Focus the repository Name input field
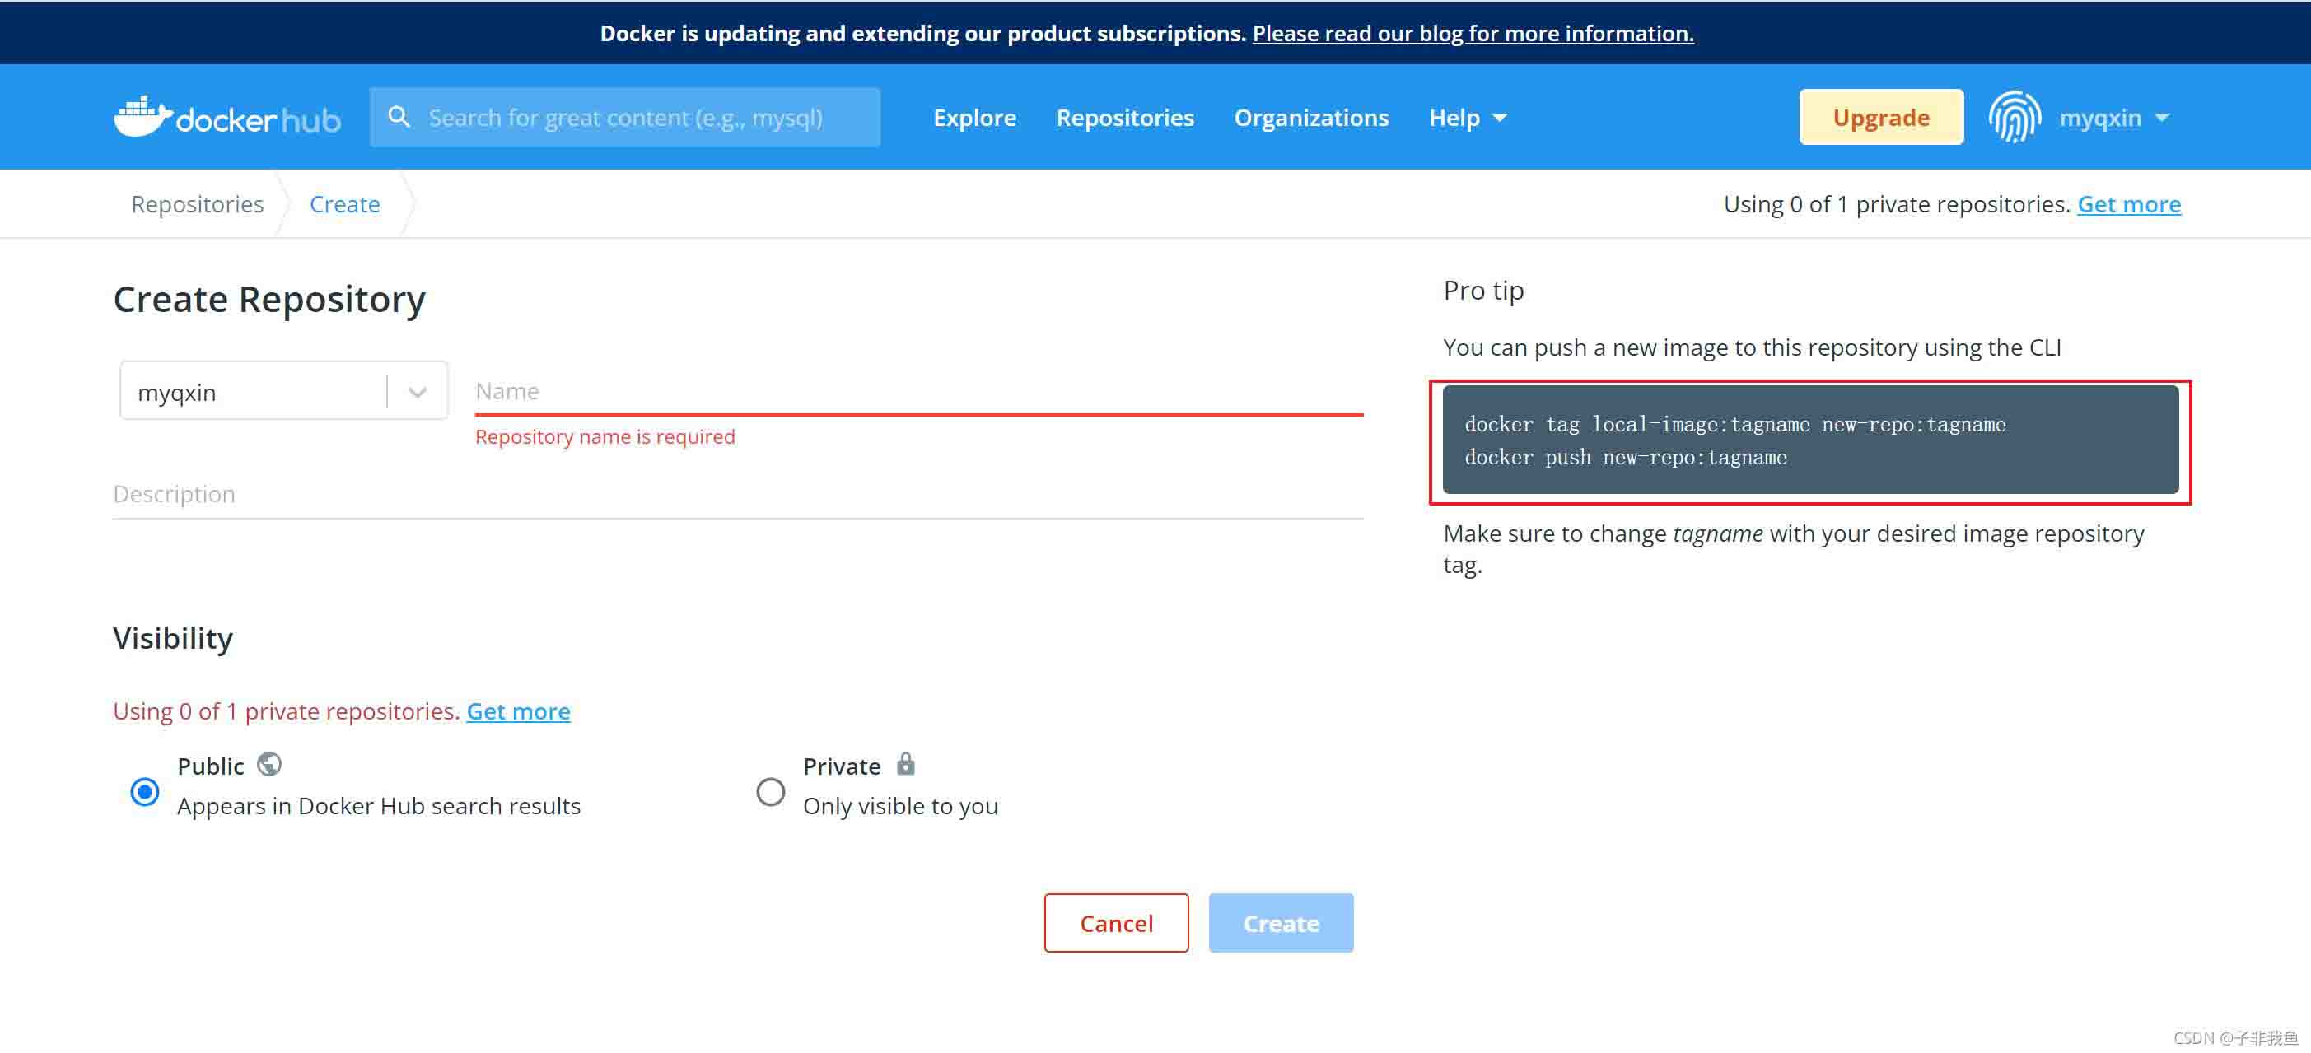Image resolution: width=2311 pixels, height=1053 pixels. 918,391
